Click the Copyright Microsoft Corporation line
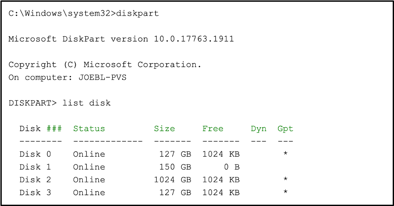 click(x=105, y=65)
